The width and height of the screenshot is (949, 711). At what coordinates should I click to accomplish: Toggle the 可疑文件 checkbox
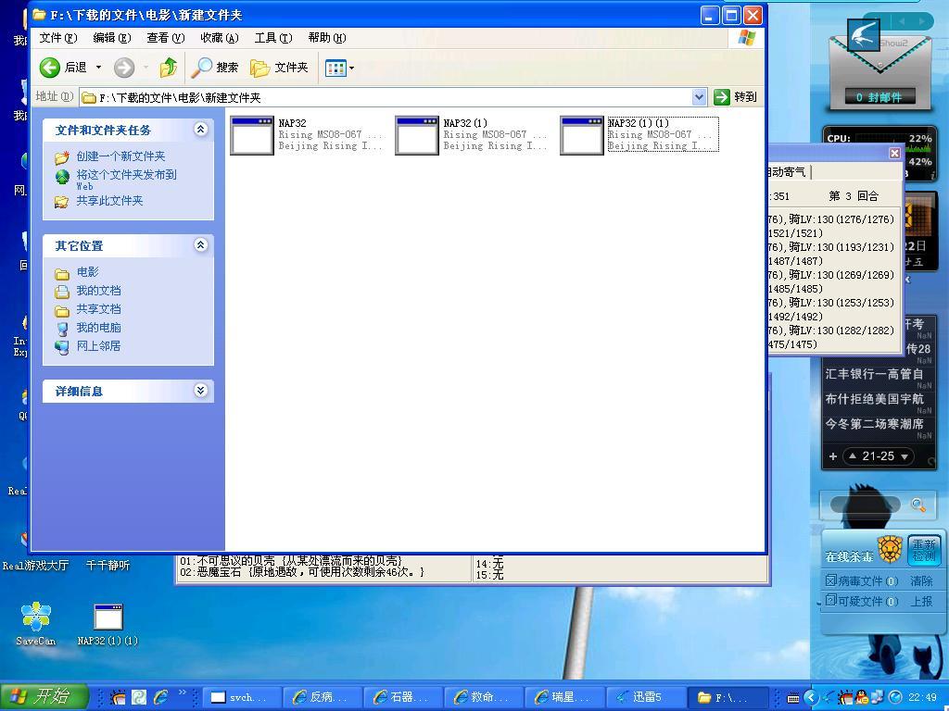pos(830,601)
